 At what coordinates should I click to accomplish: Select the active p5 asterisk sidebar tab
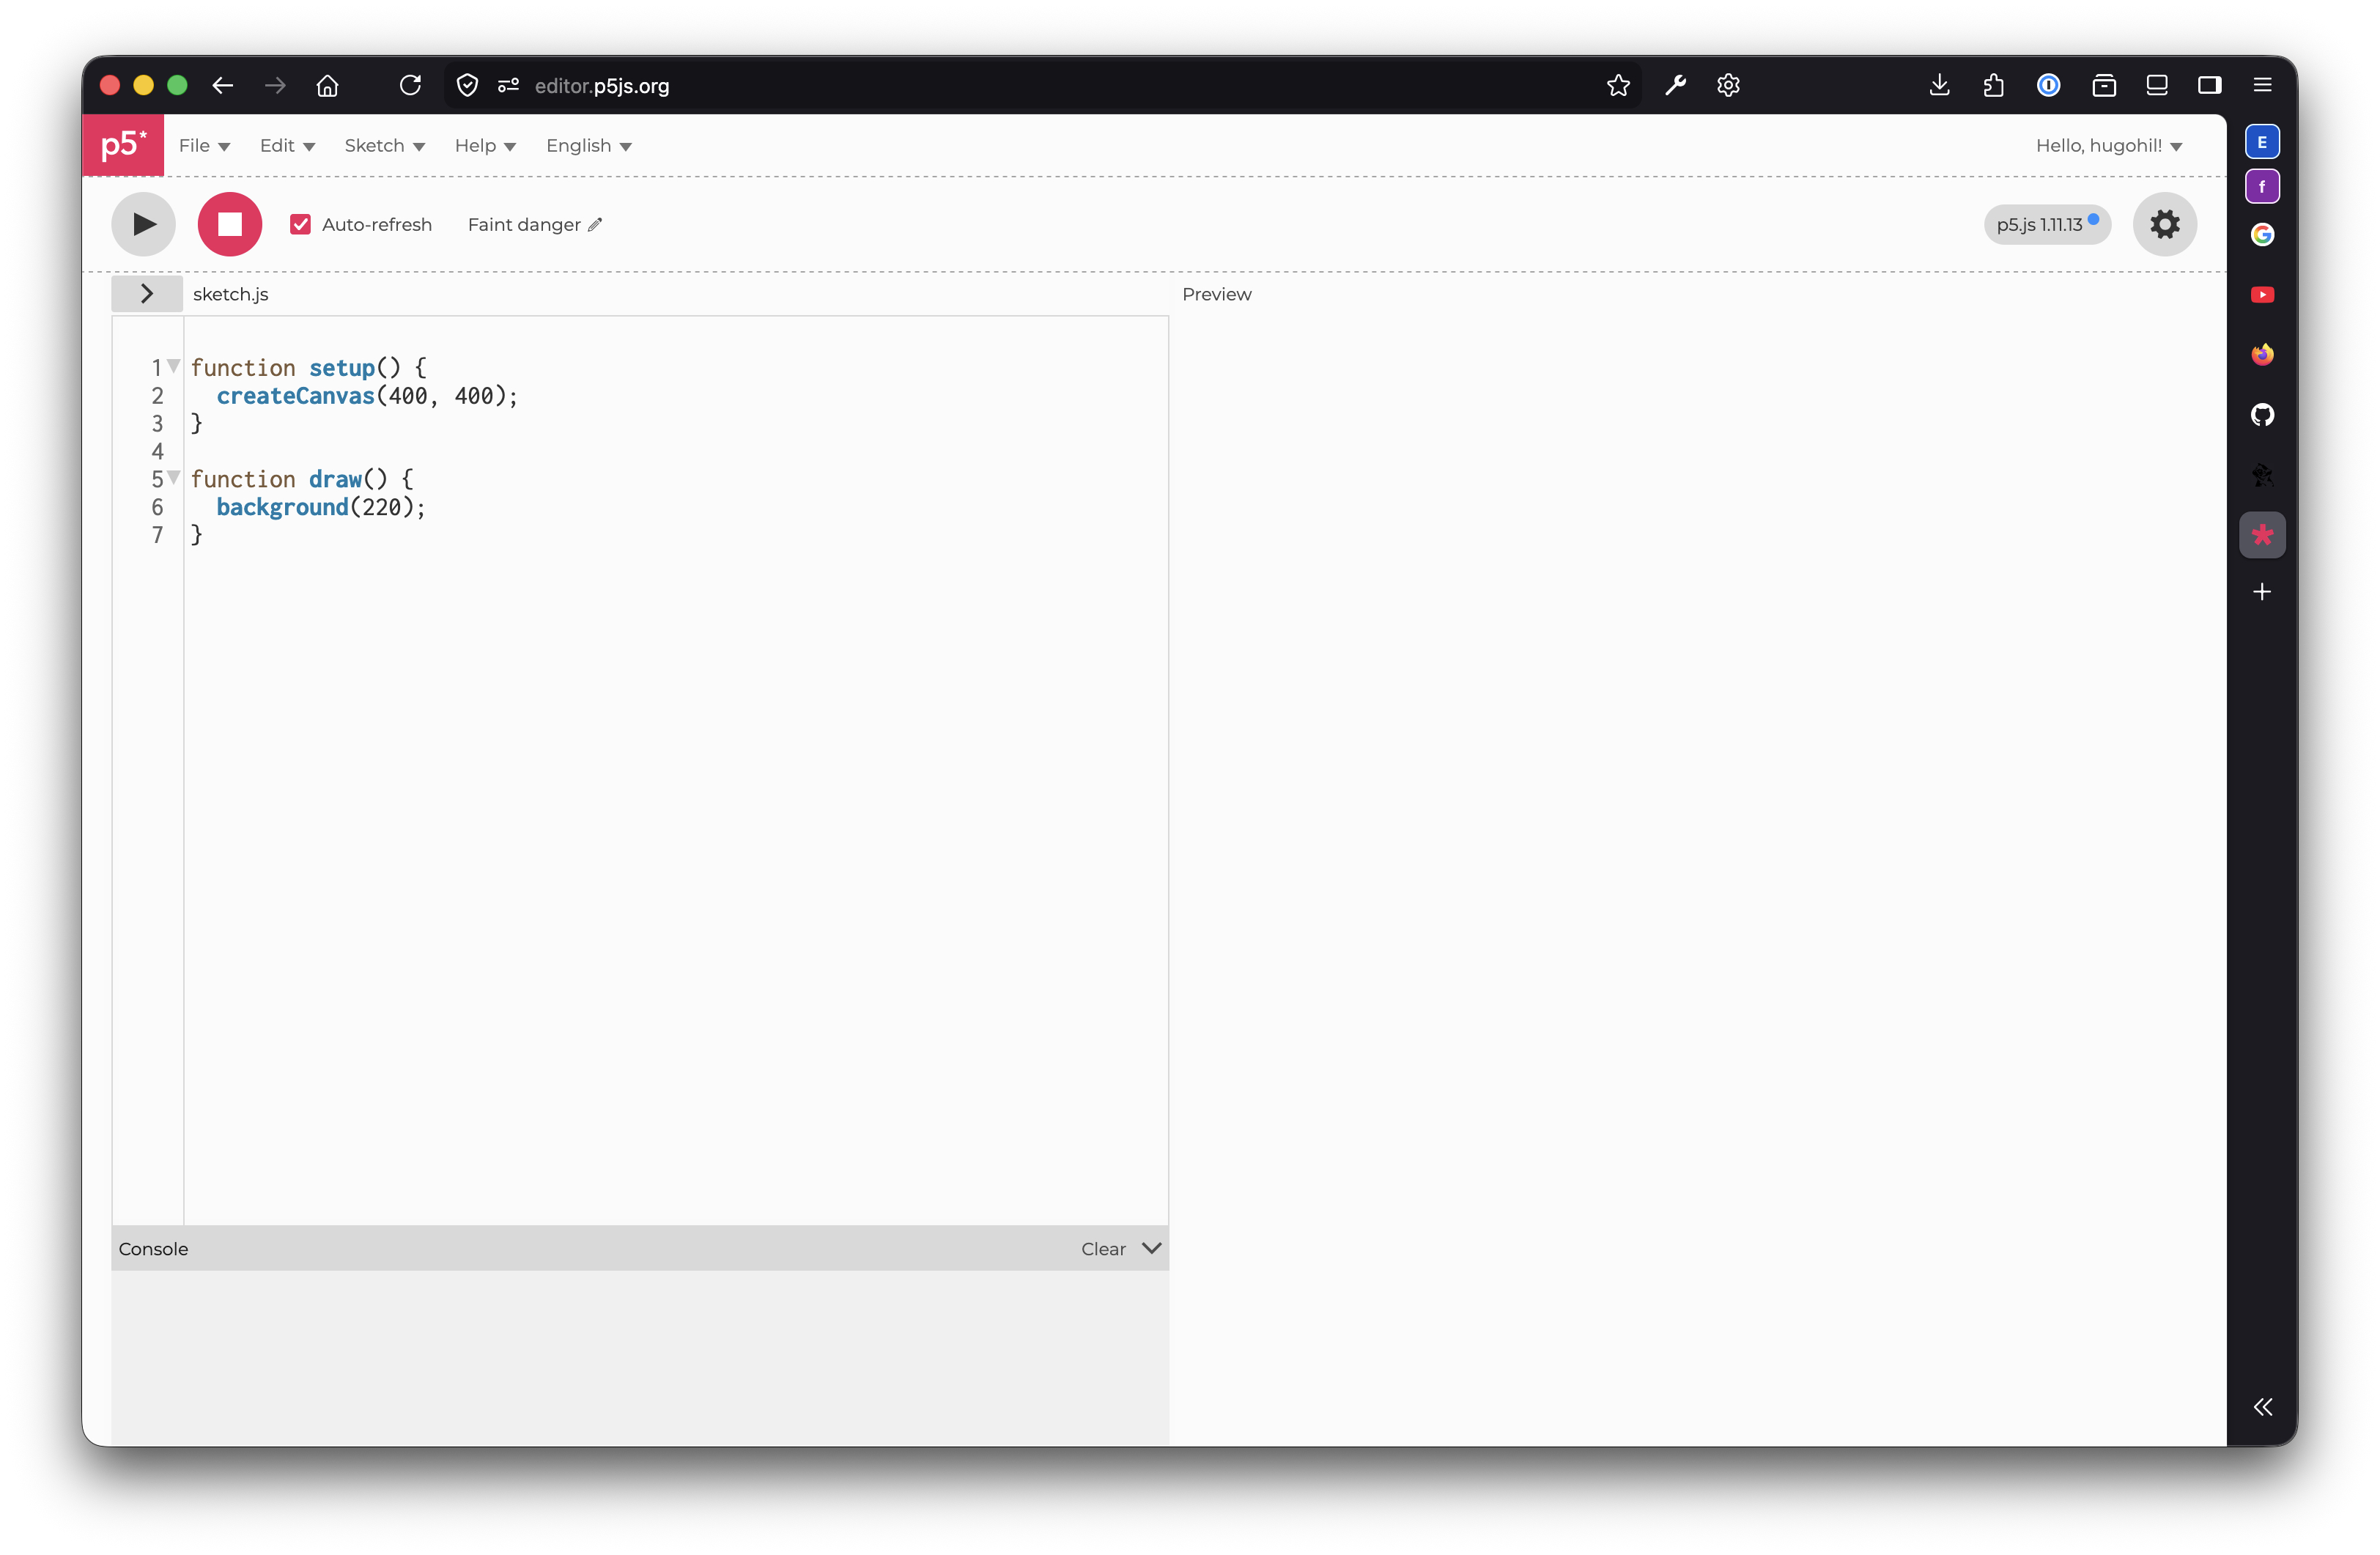[x=2262, y=534]
